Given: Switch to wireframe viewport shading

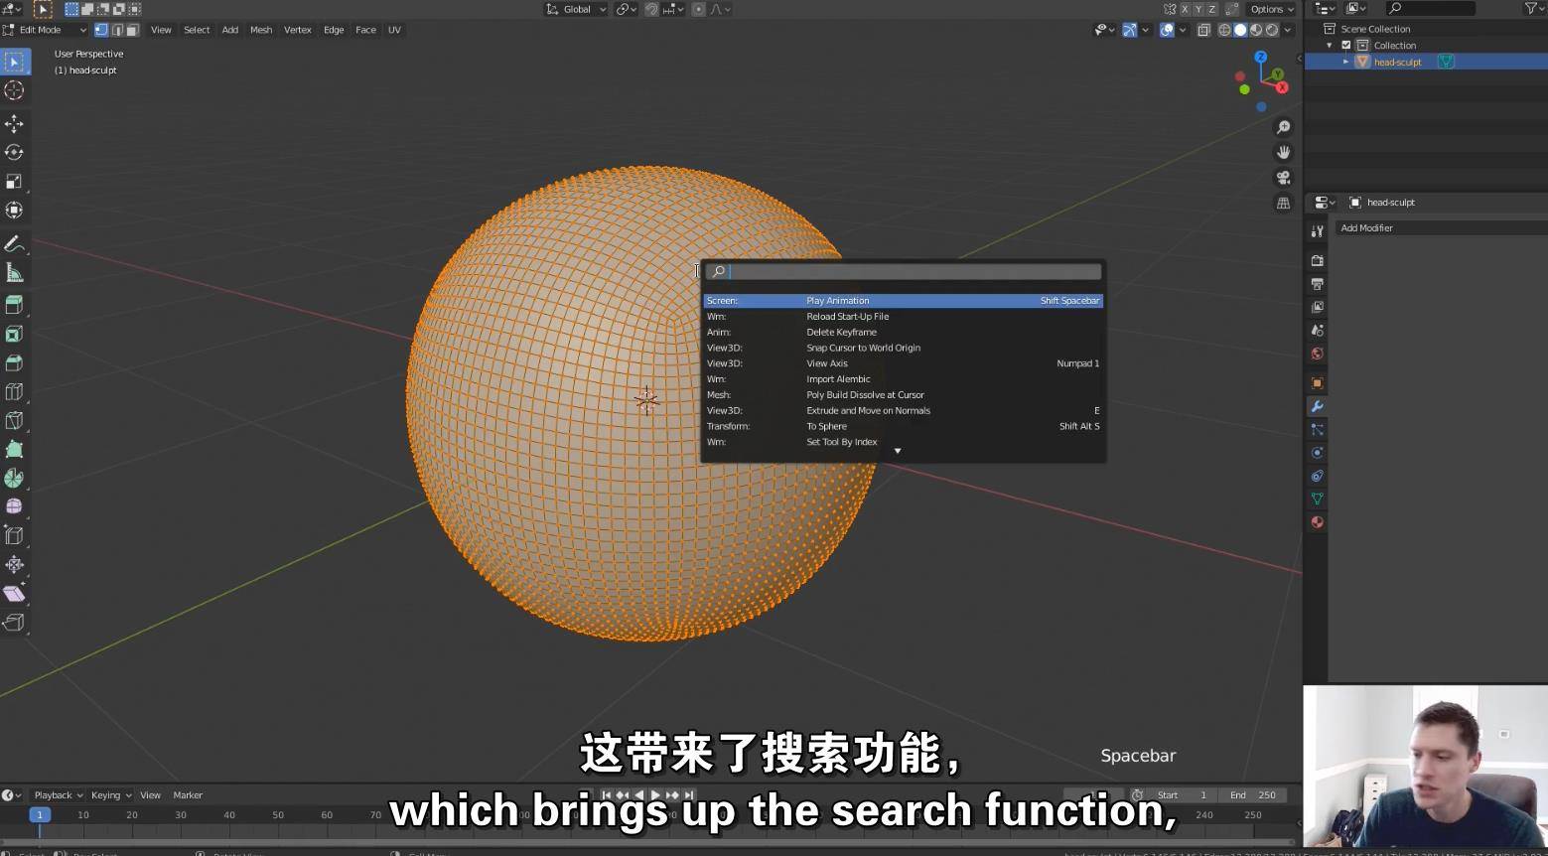Looking at the screenshot, I should (x=1224, y=30).
